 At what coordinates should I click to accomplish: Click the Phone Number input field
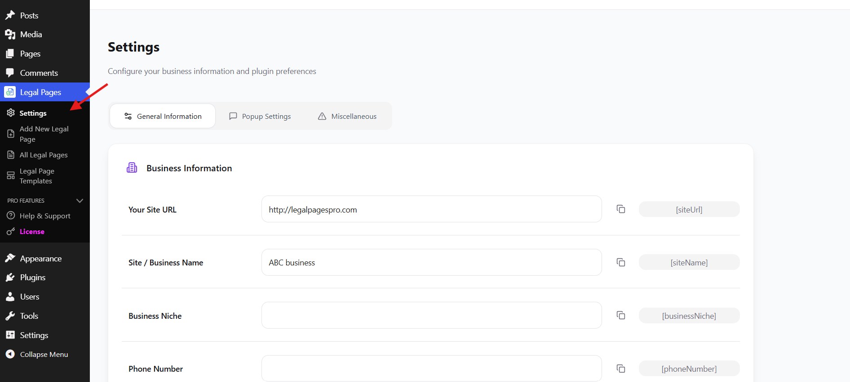tap(431, 369)
